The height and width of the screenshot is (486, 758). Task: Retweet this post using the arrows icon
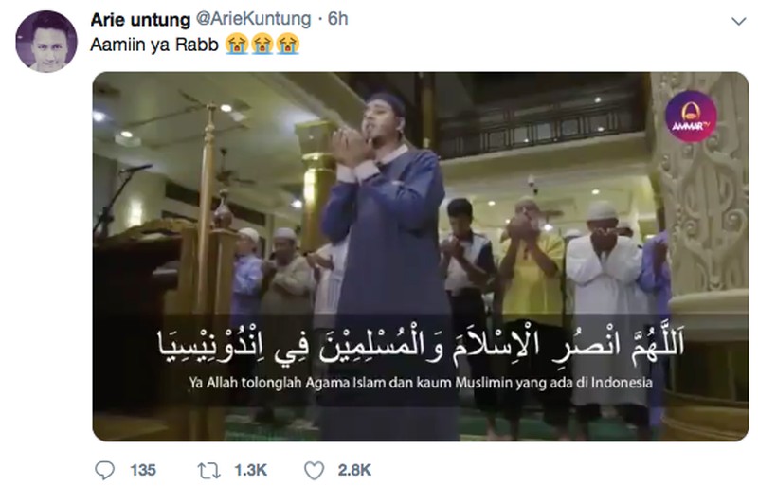point(208,471)
